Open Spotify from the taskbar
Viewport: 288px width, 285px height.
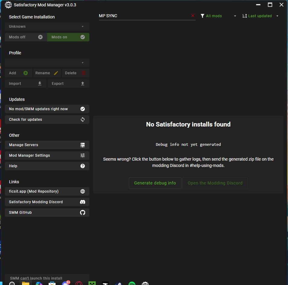click(x=132, y=283)
